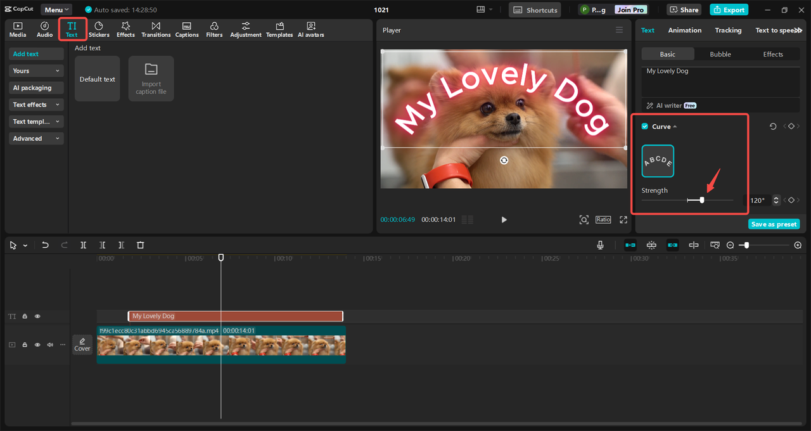Image resolution: width=811 pixels, height=431 pixels.
Task: Expand the Yours category
Action: tap(36, 71)
